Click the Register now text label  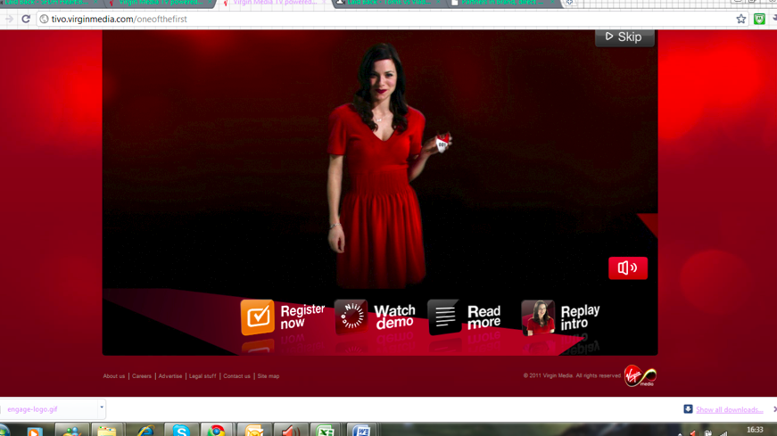pos(302,317)
